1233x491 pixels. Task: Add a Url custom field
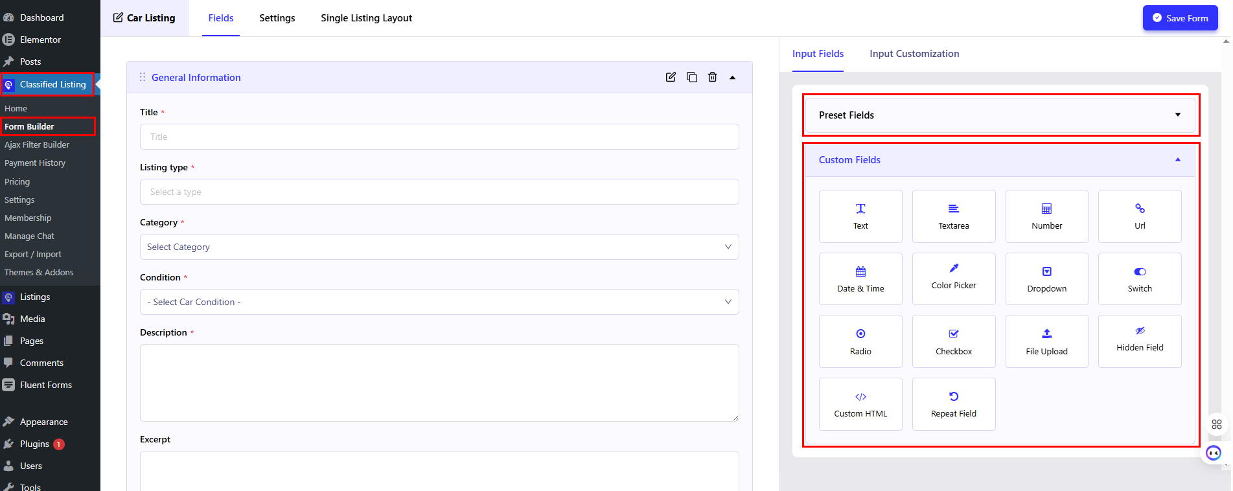click(x=1140, y=216)
